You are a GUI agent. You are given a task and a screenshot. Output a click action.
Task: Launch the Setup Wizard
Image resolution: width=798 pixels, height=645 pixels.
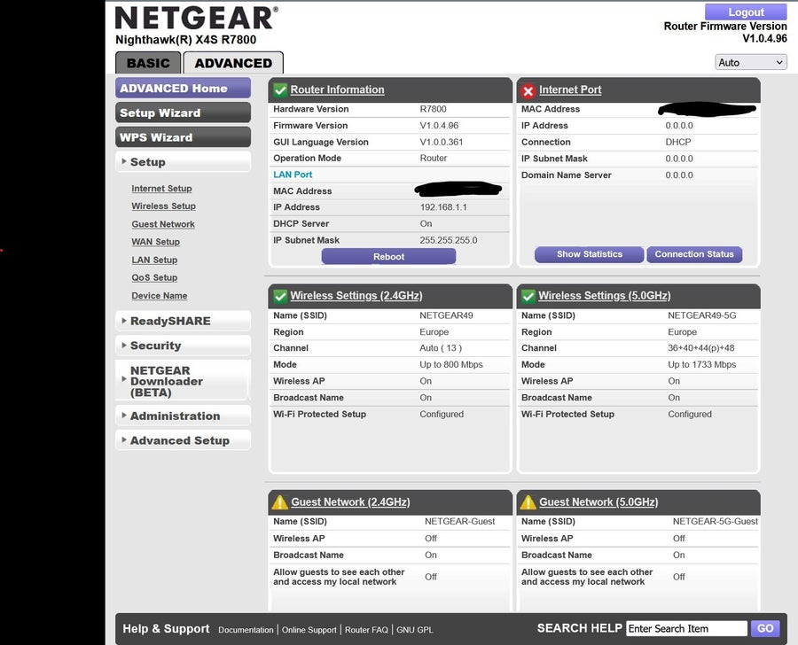[183, 113]
